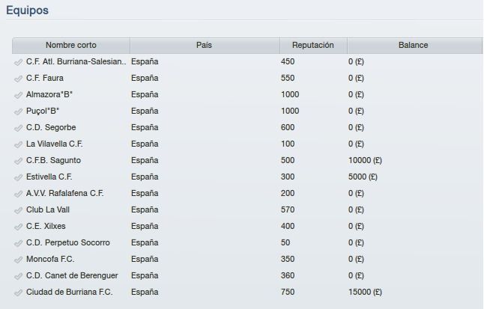Click checkmark icon beside C.F.B. Sagunto

pyautogui.click(x=18, y=161)
